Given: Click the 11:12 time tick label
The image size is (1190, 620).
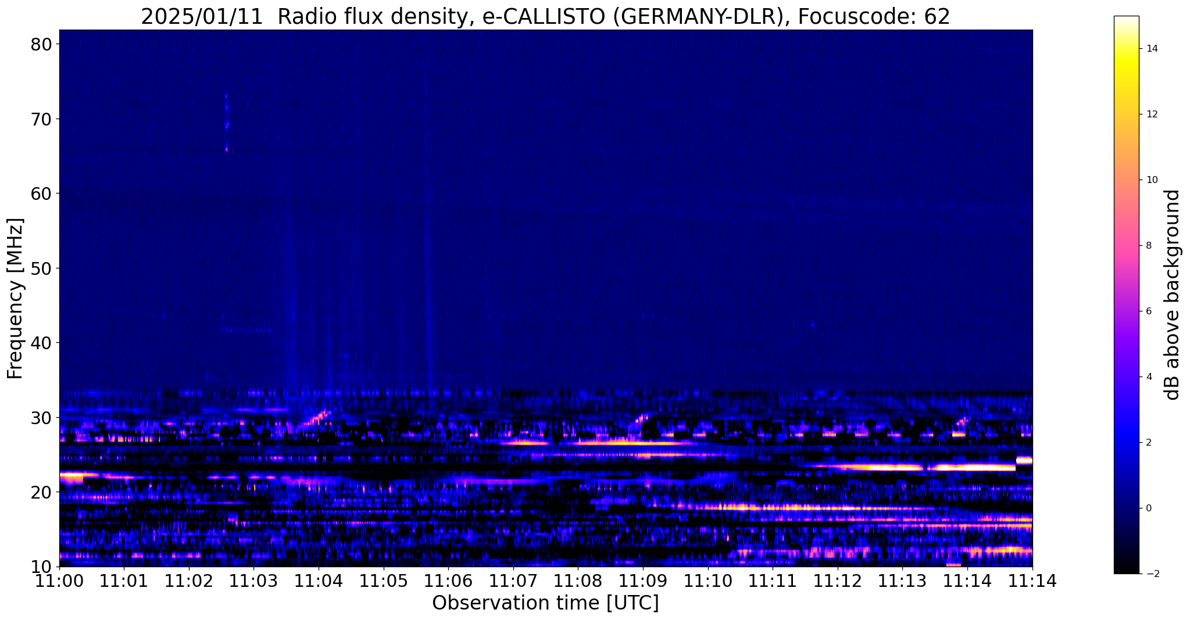Looking at the screenshot, I should 838,580.
